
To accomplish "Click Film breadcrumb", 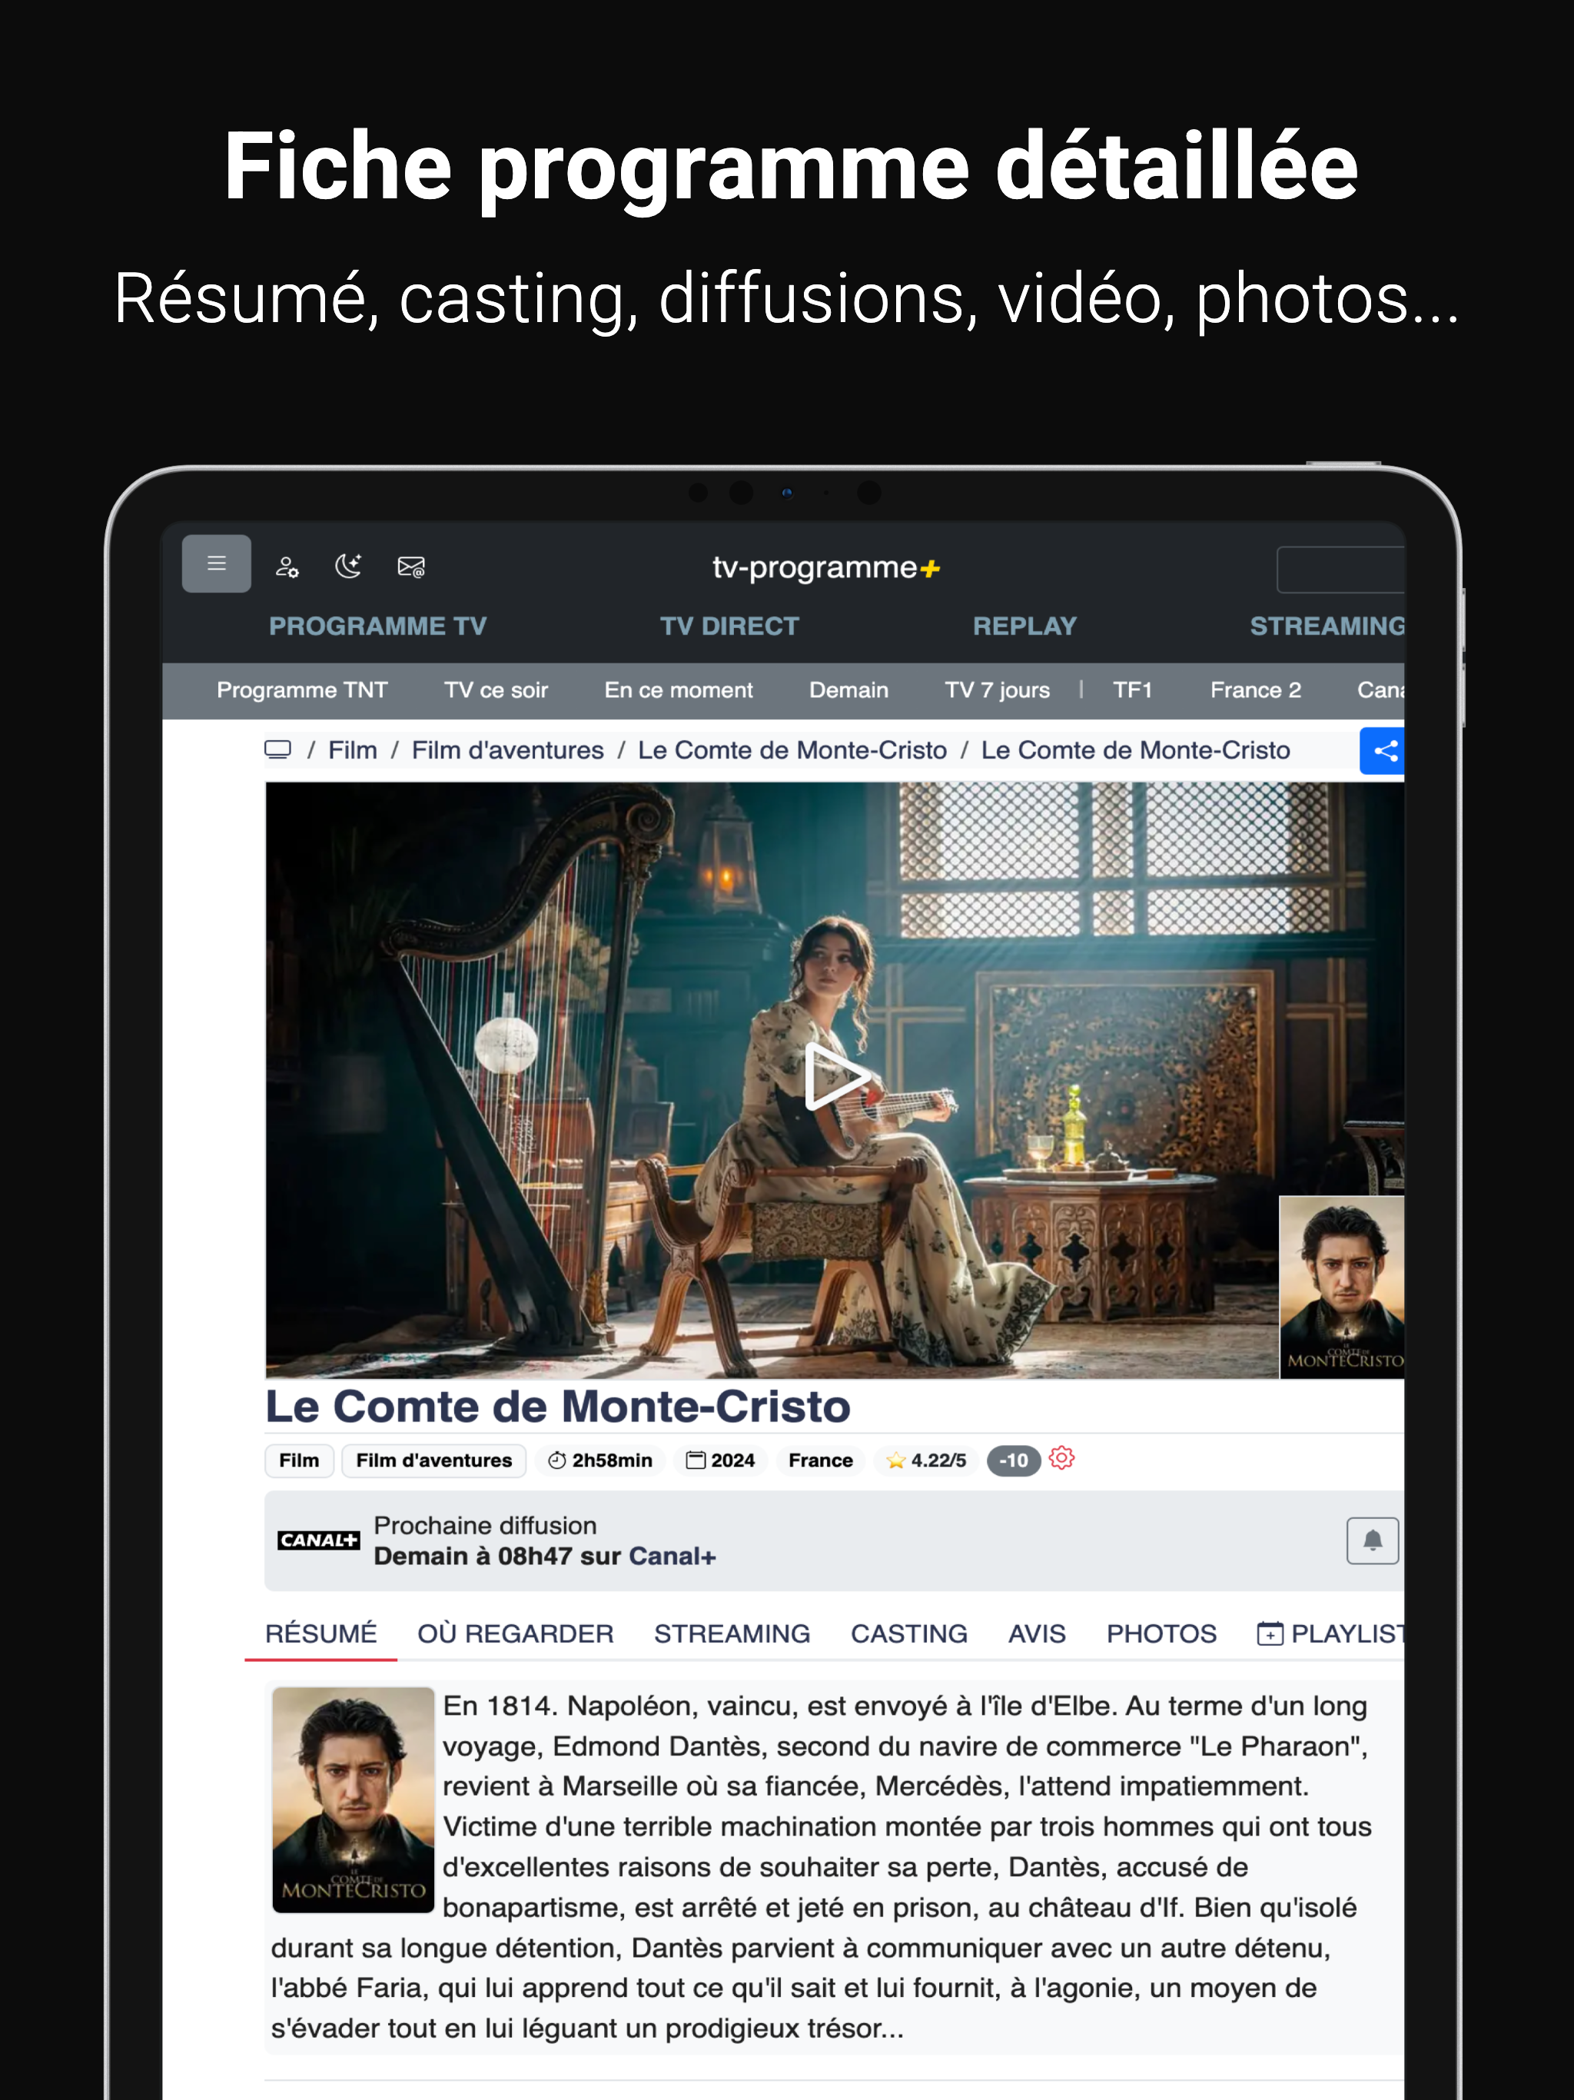I will [x=352, y=750].
